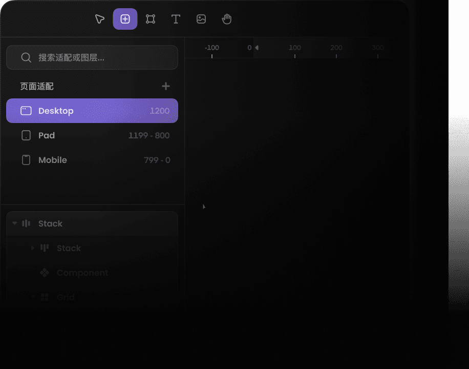The image size is (469, 369).
Task: Collapse the top-level Stack layer
Action: coord(14,223)
